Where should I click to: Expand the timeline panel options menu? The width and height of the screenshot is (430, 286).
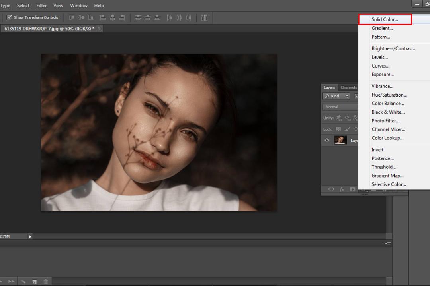pyautogui.click(x=388, y=243)
